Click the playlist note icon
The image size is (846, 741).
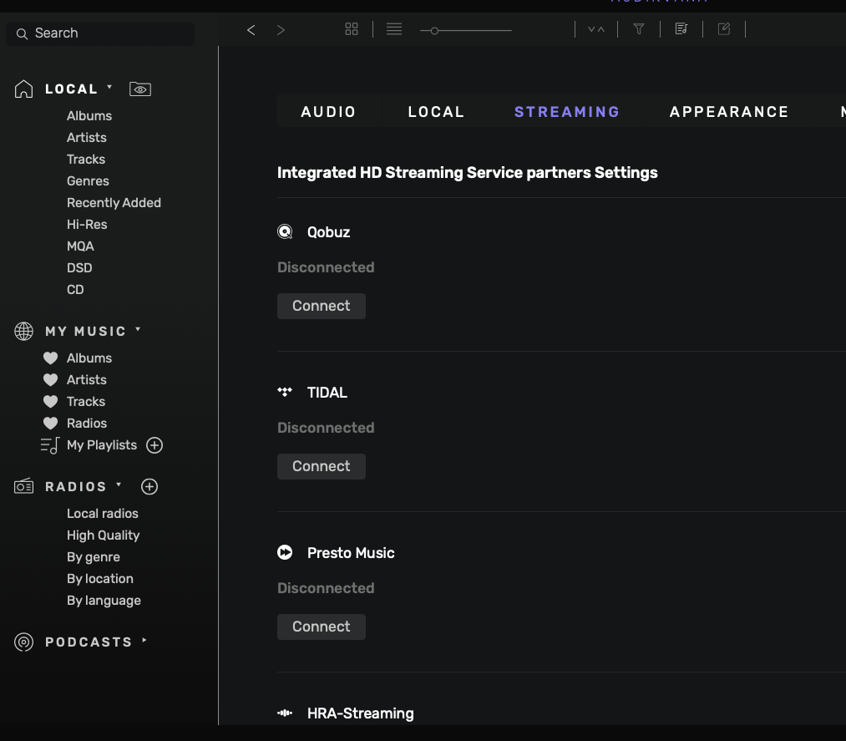tap(50, 445)
